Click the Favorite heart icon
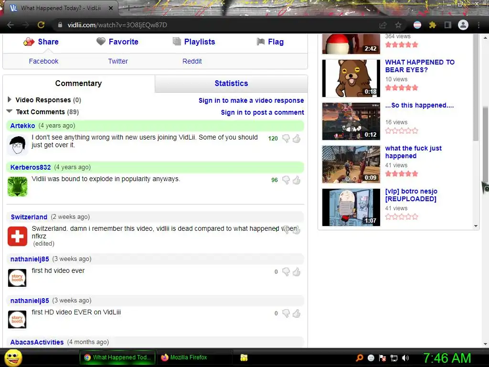Image resolution: width=489 pixels, height=367 pixels. coord(101,42)
